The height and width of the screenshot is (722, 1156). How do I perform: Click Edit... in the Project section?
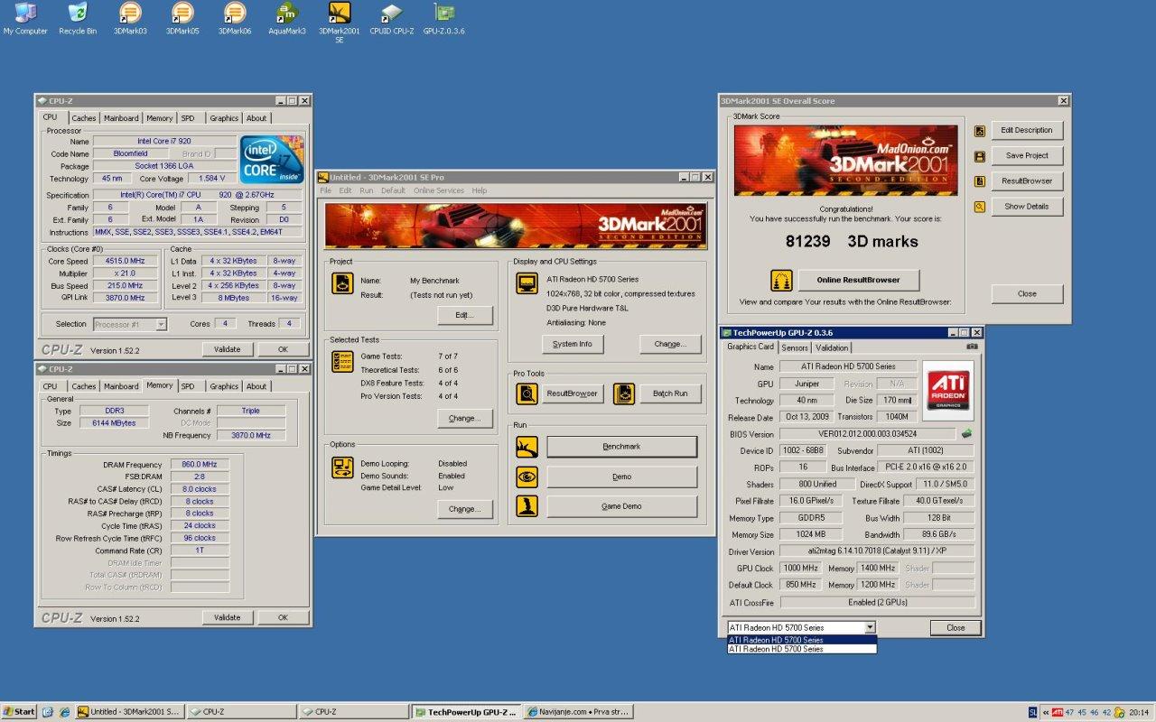(x=465, y=316)
